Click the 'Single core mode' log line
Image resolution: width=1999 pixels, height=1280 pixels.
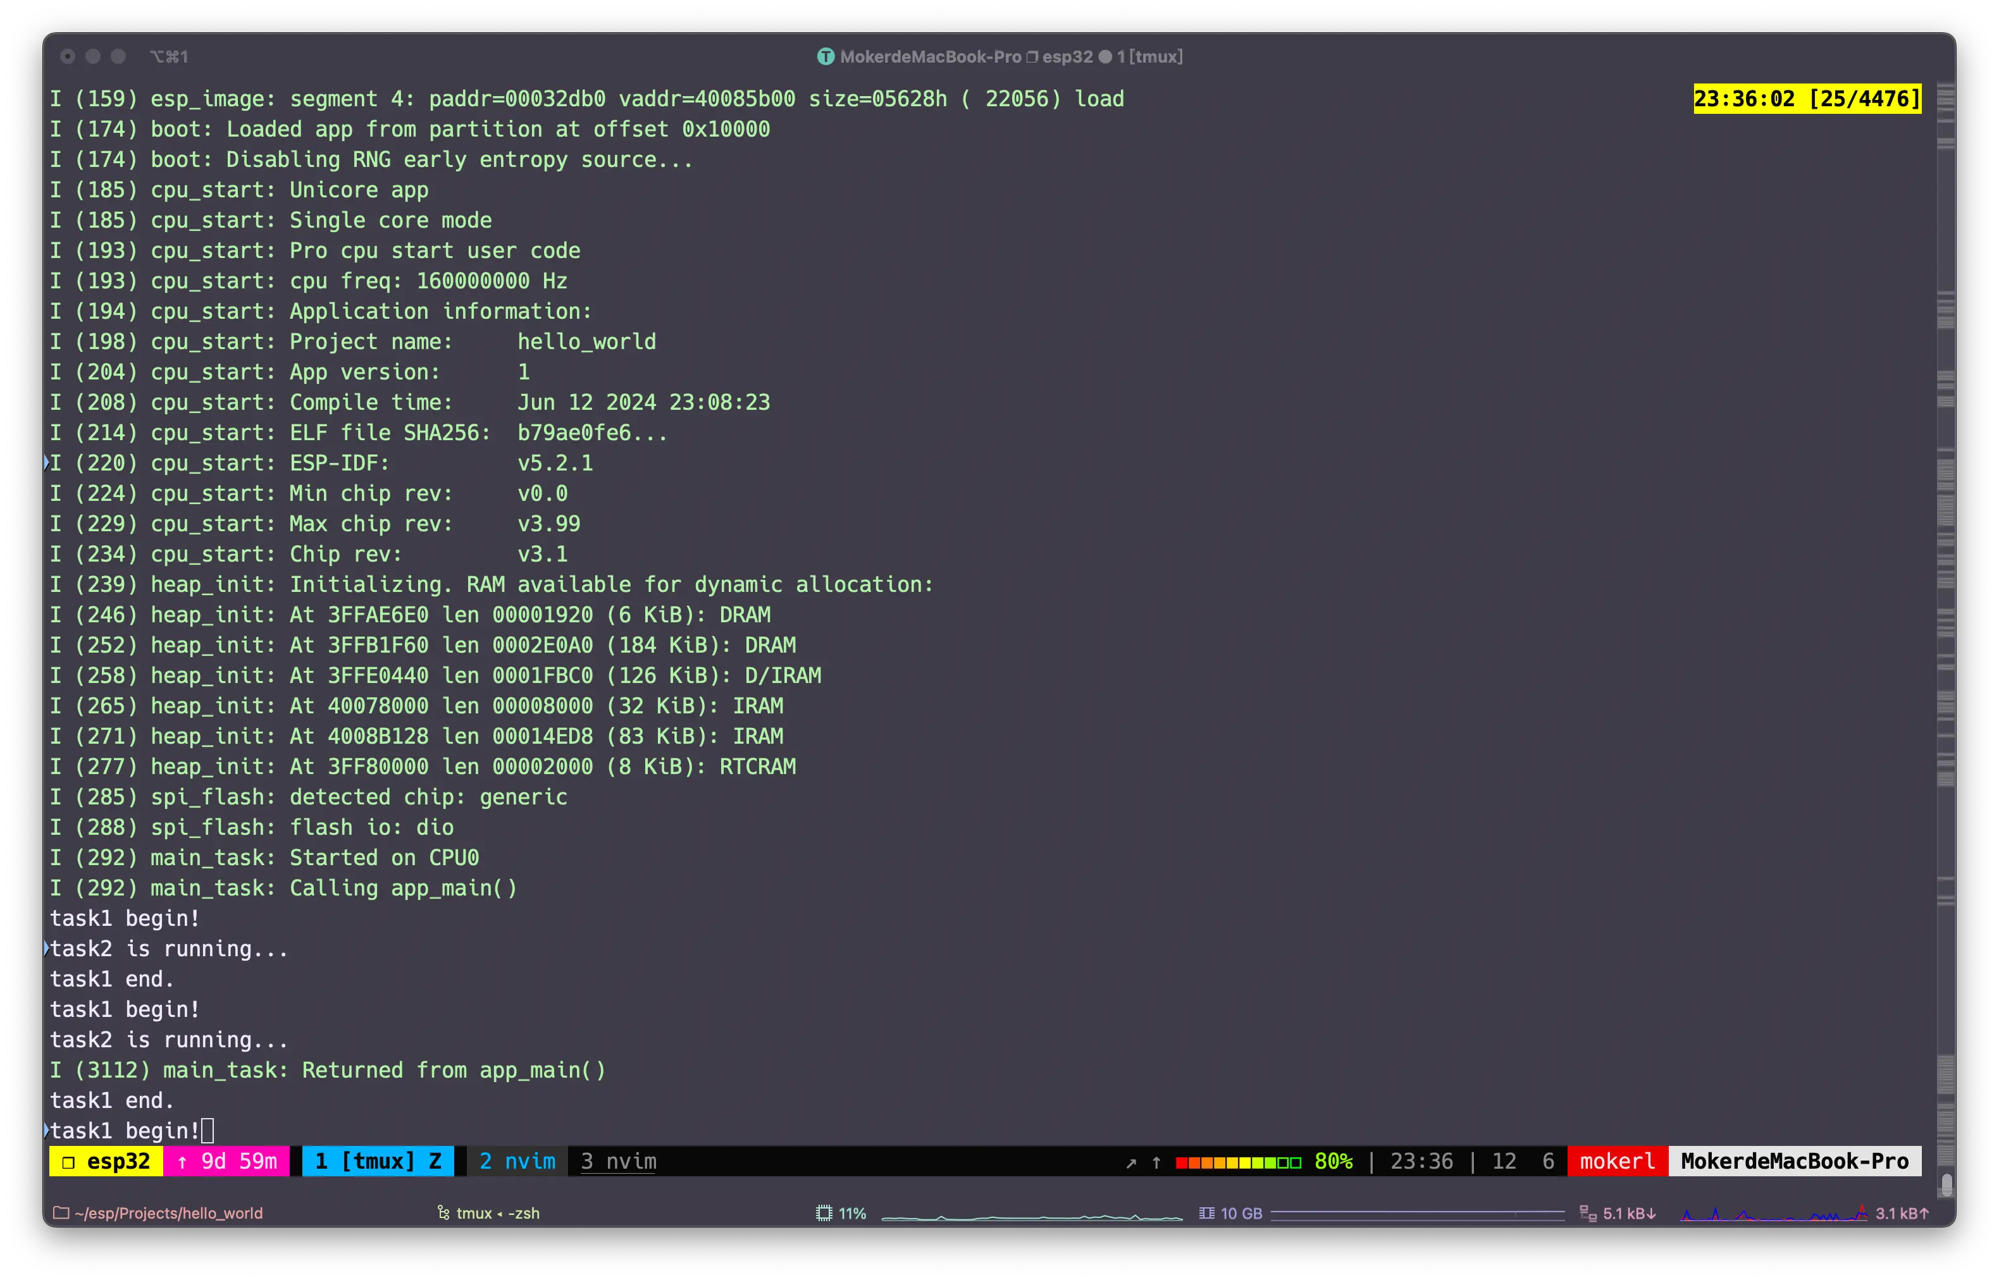click(x=271, y=220)
